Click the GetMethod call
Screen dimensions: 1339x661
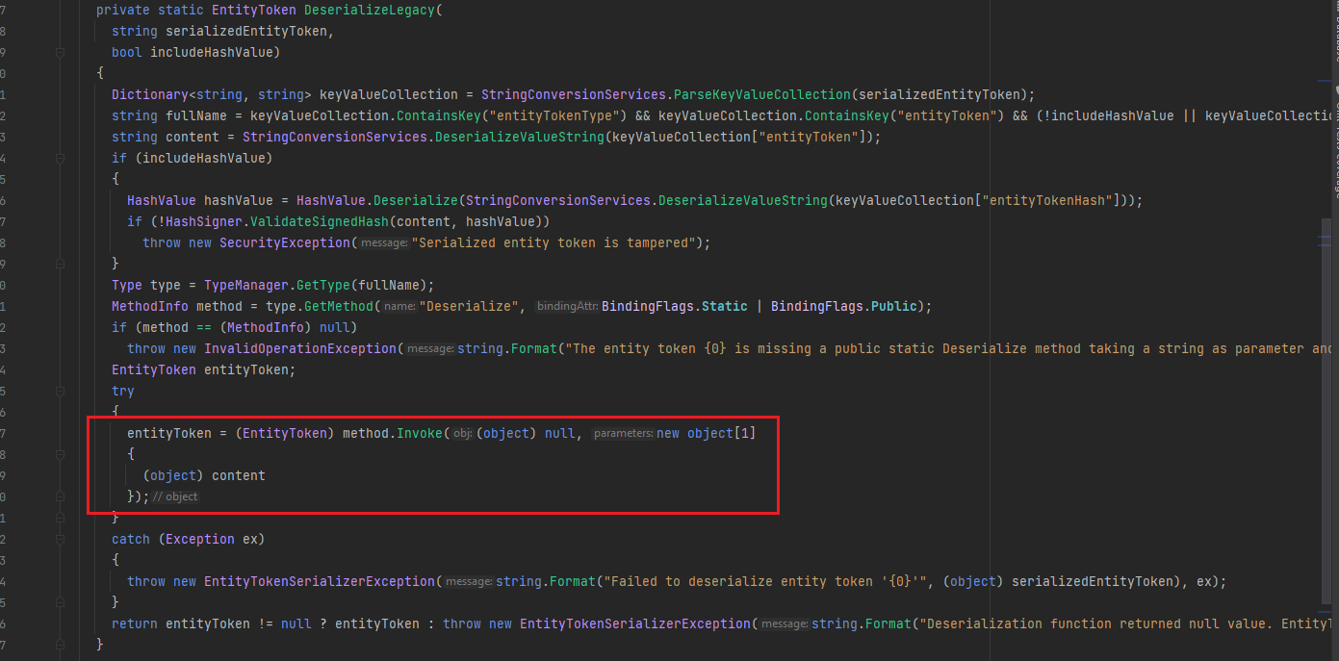click(x=339, y=306)
